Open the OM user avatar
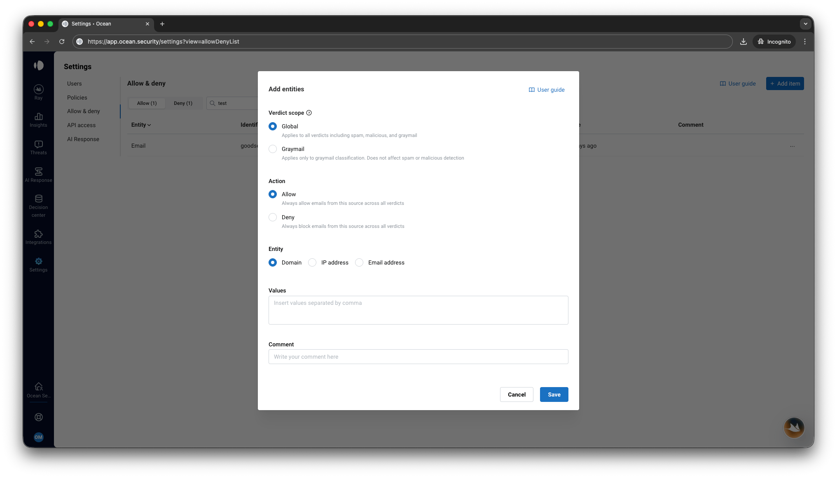 click(38, 437)
